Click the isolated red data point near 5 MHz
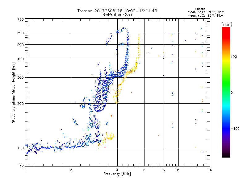This screenshot has height=185, width=247. [132, 92]
